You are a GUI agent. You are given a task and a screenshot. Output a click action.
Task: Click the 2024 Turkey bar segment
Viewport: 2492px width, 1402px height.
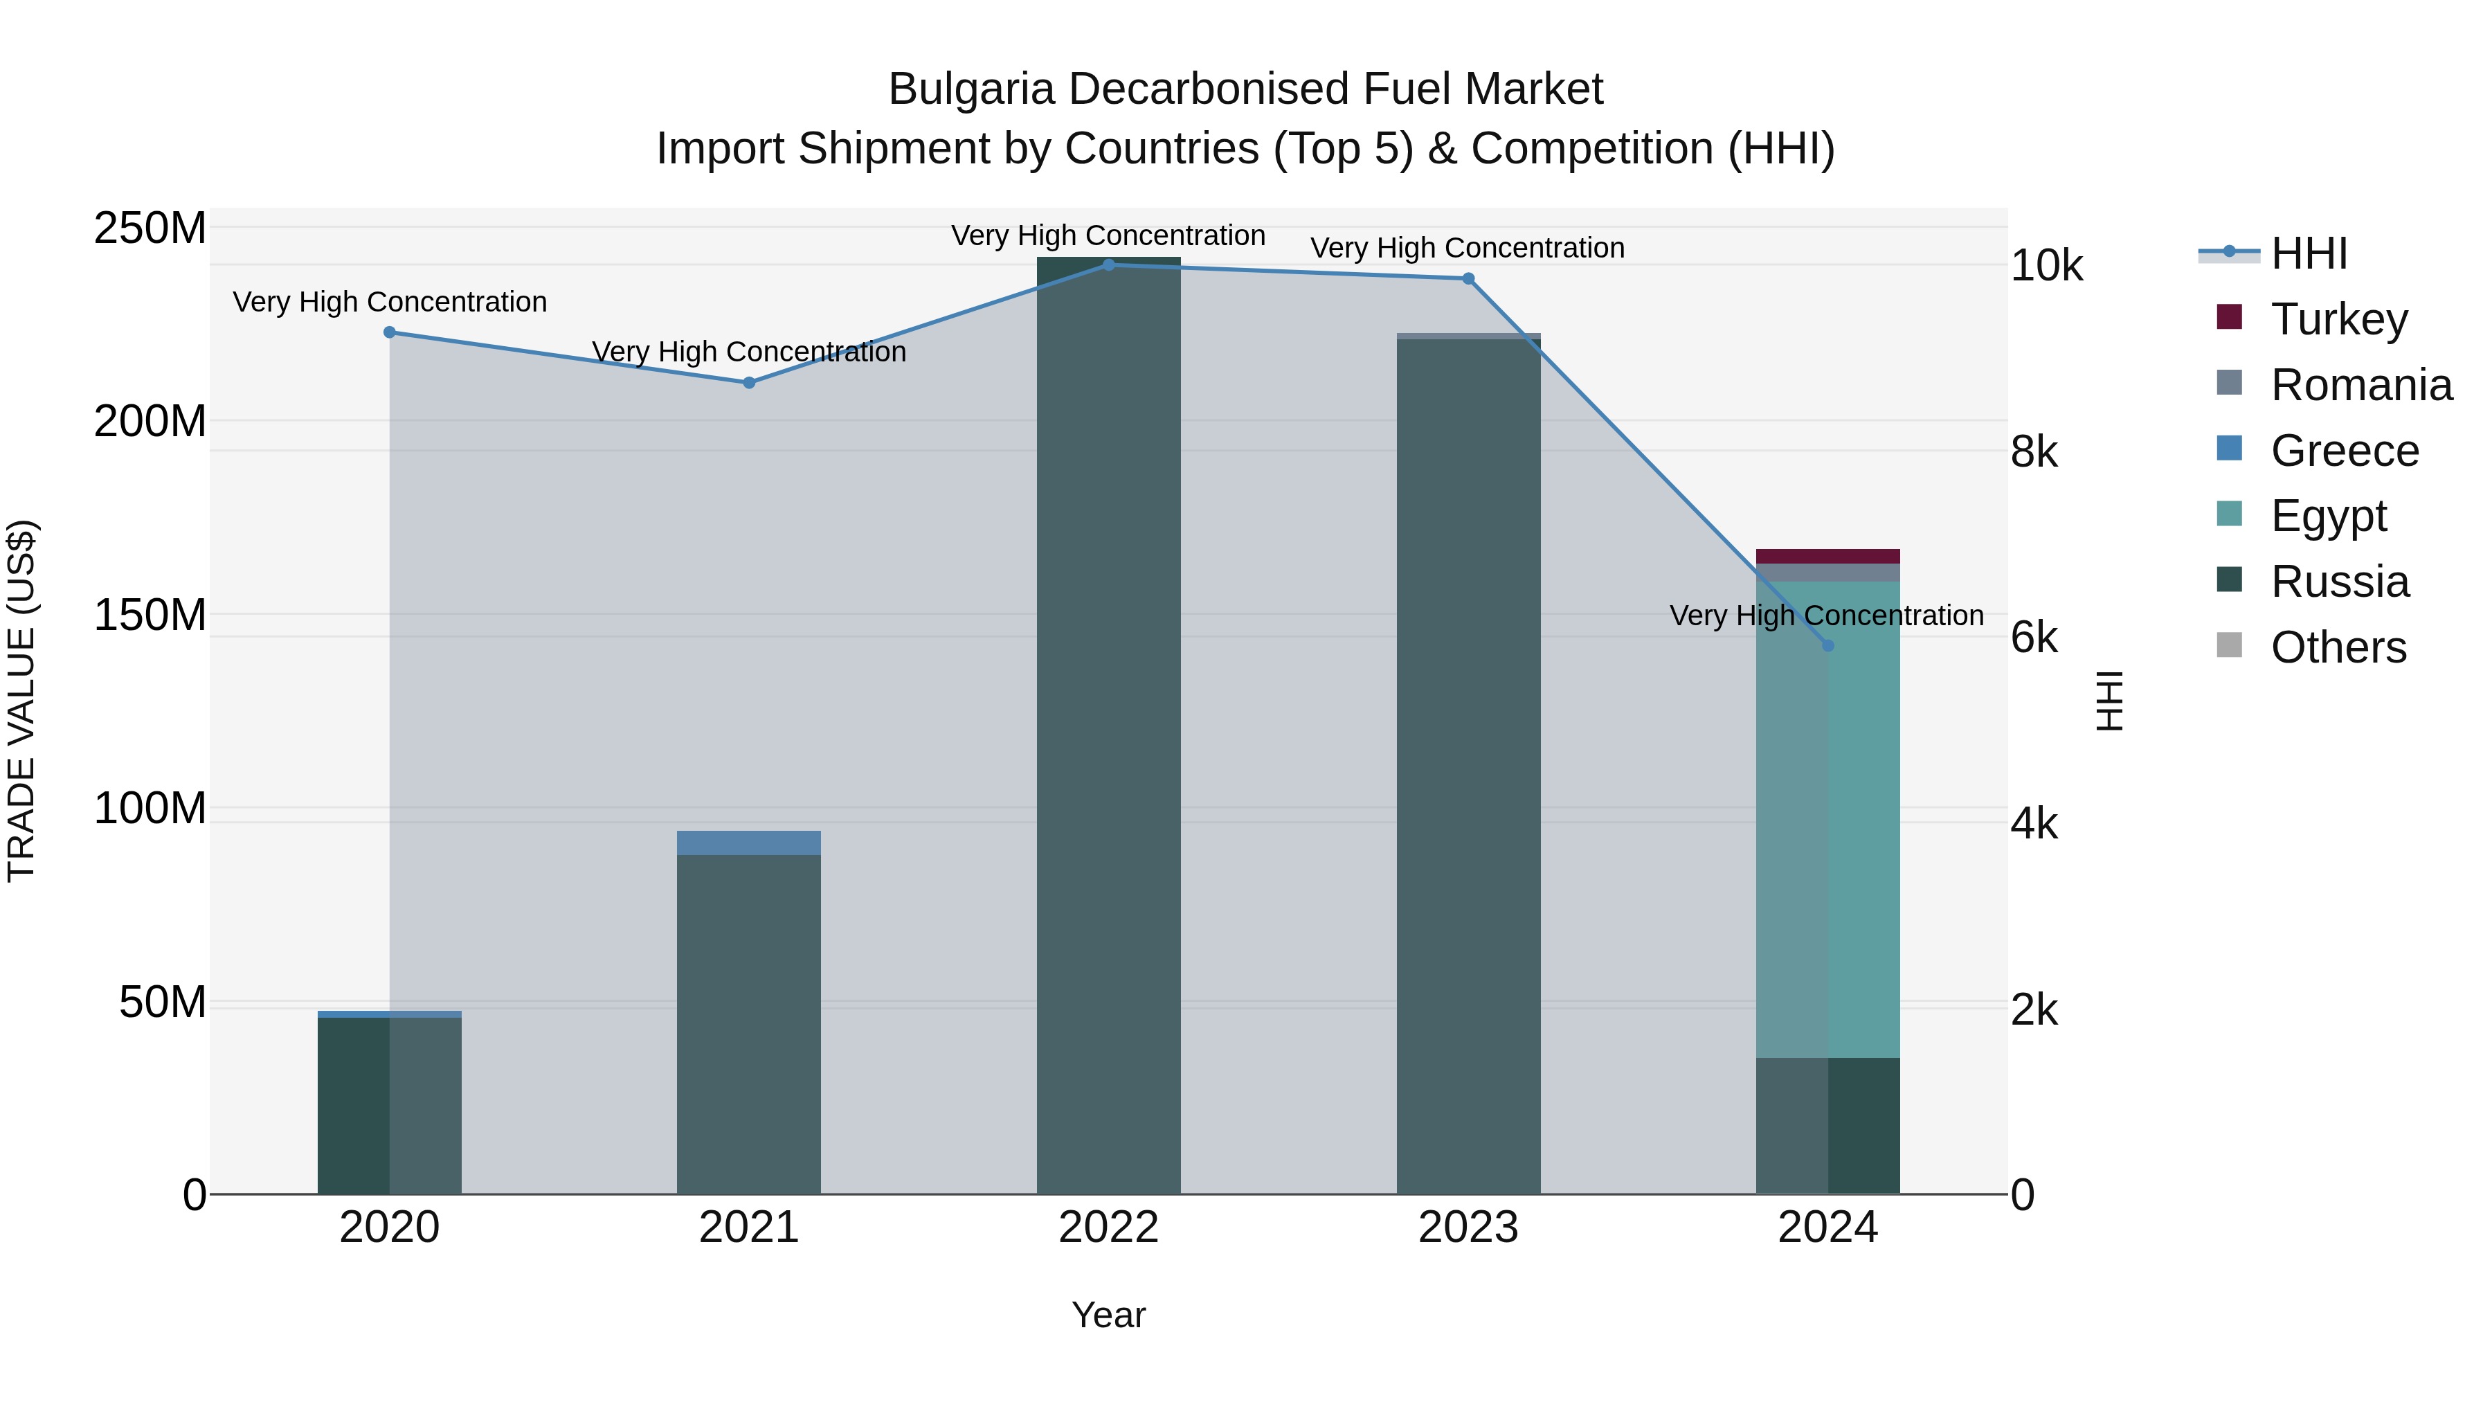(x=1827, y=557)
